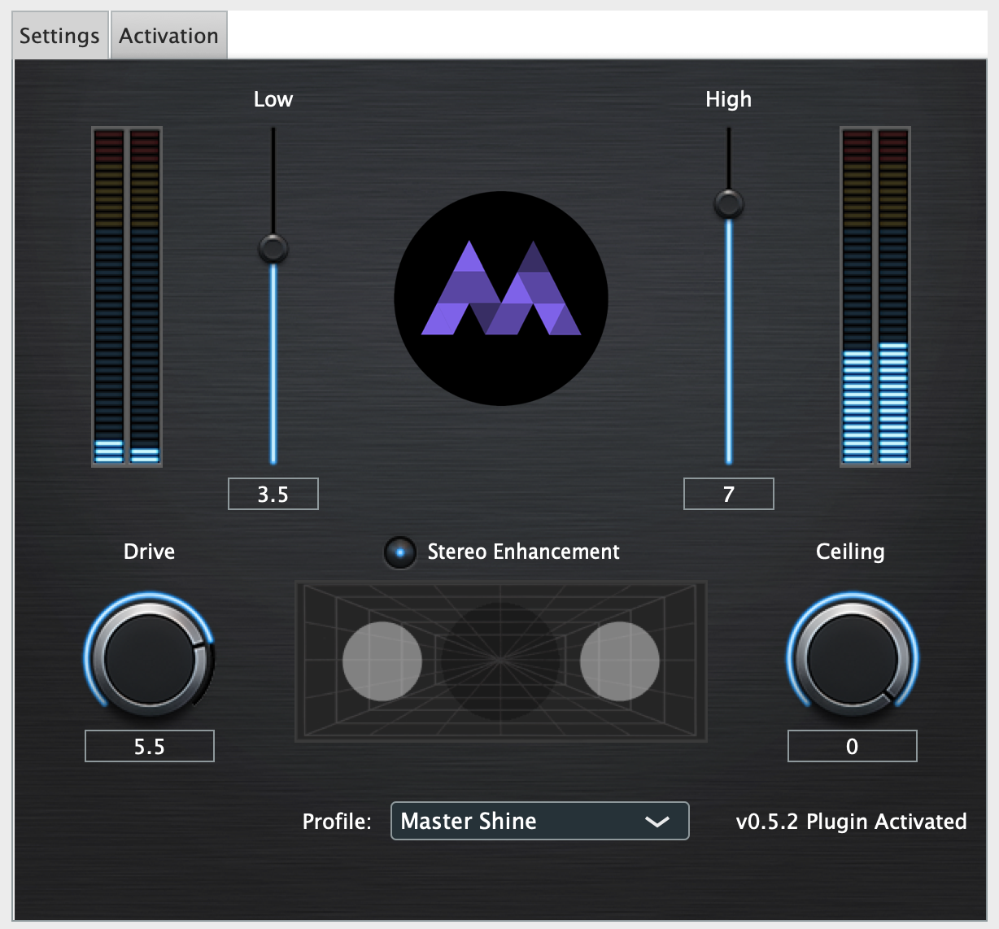Click the Stereo Enhancement label
Viewport: 999px width, 929px height.
tap(522, 552)
